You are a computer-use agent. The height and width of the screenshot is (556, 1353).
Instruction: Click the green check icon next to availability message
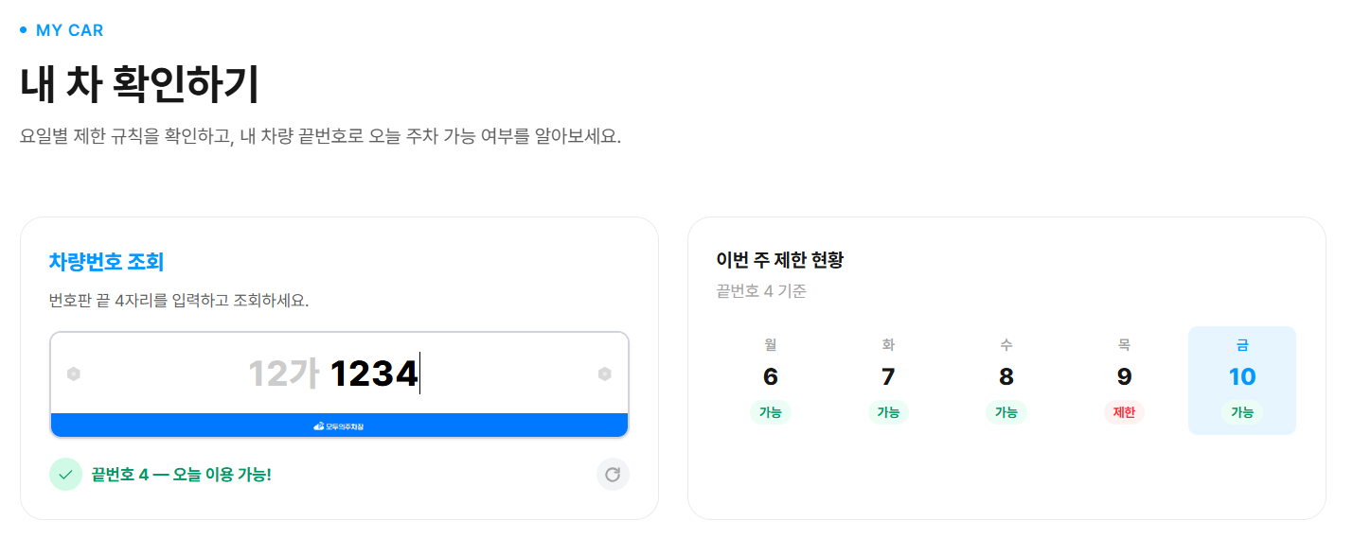(x=64, y=474)
